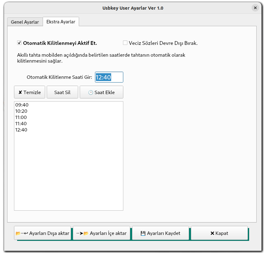265x253 pixels.
Task: Click the Saat Sil button
Action: tap(62, 92)
